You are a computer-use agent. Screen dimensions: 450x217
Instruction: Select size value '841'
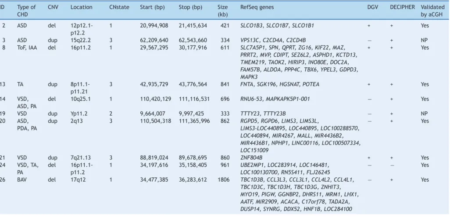pyautogui.click(x=225, y=85)
